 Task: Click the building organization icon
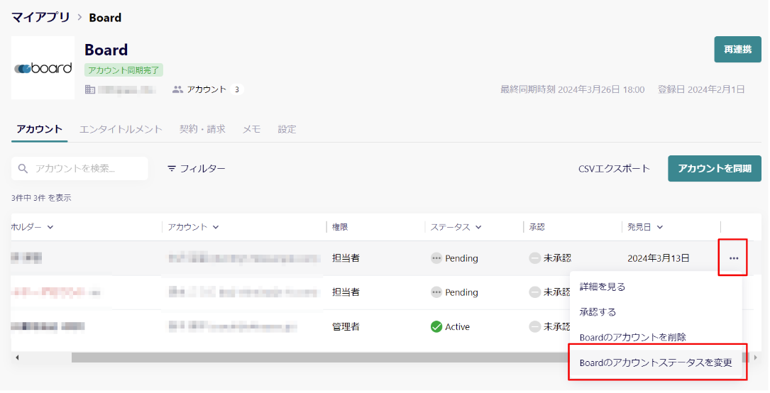pyautogui.click(x=90, y=90)
